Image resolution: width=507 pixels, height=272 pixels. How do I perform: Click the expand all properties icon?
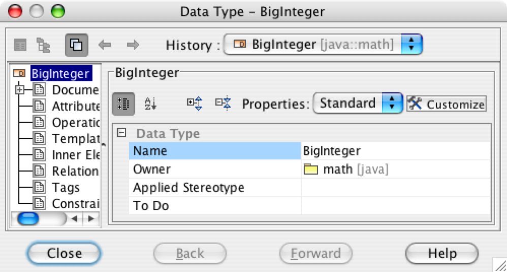(195, 104)
